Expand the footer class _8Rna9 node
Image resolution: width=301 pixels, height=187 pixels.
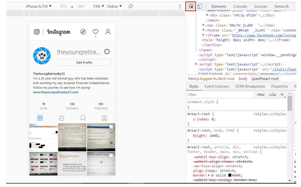[x=203, y=30]
